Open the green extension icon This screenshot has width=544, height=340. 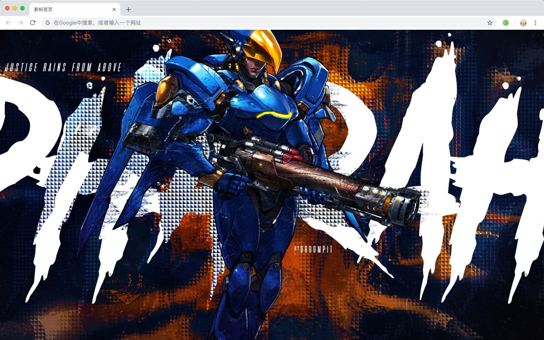click(x=506, y=23)
